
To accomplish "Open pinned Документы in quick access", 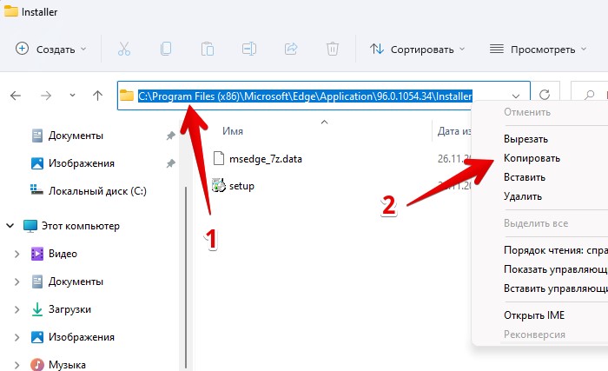I will click(x=76, y=136).
